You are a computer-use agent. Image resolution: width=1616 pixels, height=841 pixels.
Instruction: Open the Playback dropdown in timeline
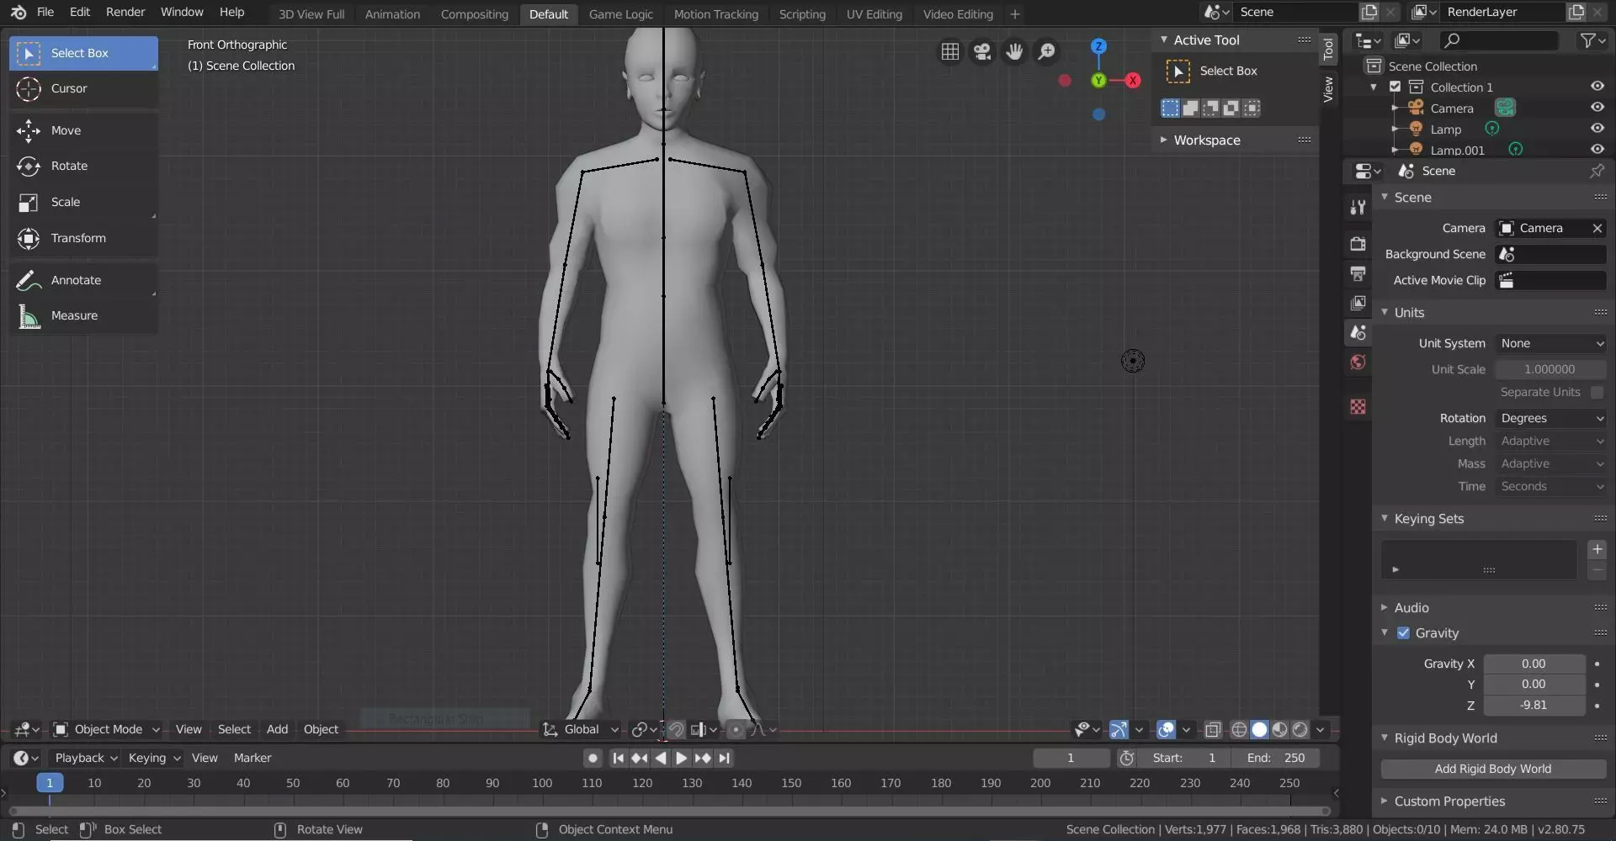pyautogui.click(x=86, y=759)
